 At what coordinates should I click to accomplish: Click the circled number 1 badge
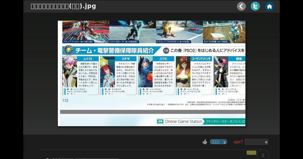click(263, 155)
